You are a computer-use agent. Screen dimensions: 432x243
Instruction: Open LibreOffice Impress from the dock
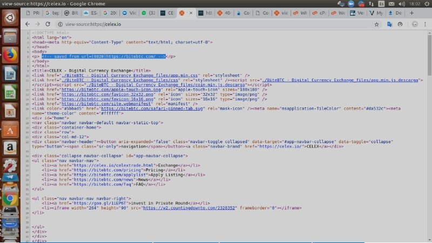(10, 111)
